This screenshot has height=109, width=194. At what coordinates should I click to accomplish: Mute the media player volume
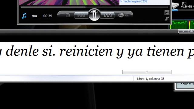(x=121, y=15)
